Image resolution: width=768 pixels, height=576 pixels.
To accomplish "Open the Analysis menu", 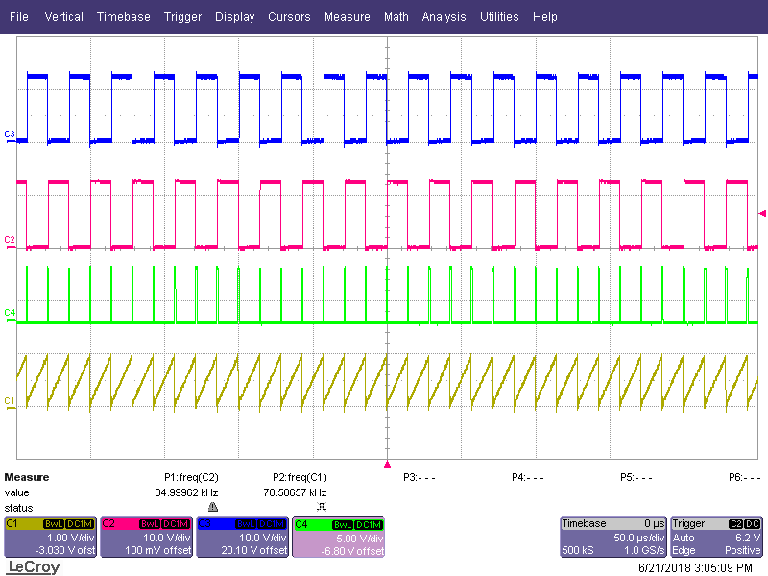I will click(444, 17).
